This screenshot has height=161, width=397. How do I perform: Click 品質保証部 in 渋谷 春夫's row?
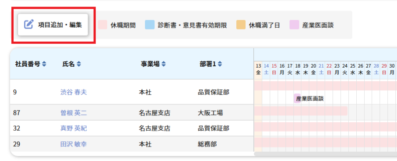point(214,92)
